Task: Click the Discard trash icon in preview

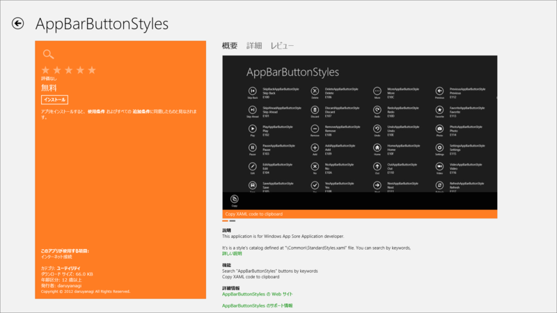Action: [315, 110]
